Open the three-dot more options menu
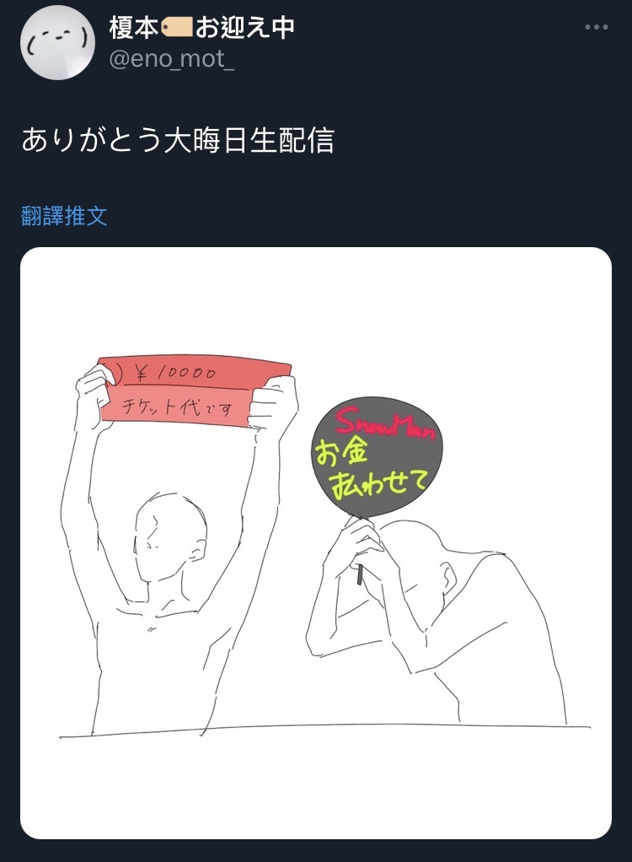Viewport: 632px width, 862px height. (597, 27)
